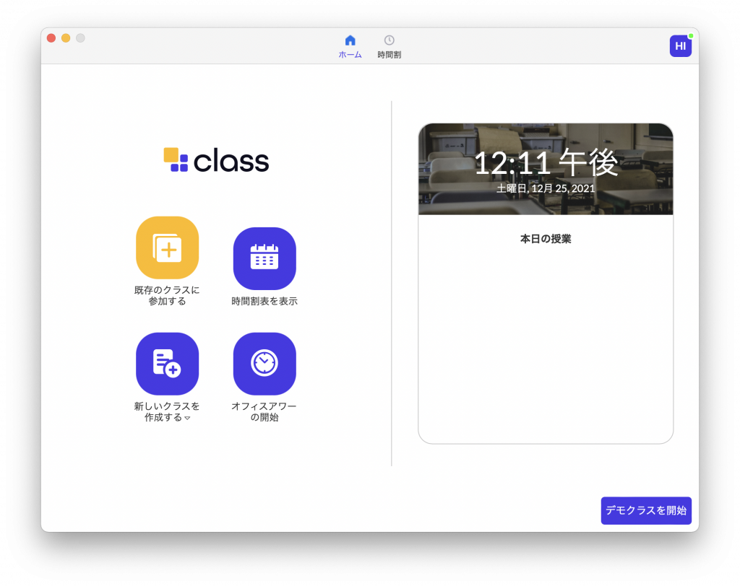Click the green status dot on avatar
Screen dimensions: 740x586
pyautogui.click(x=691, y=36)
